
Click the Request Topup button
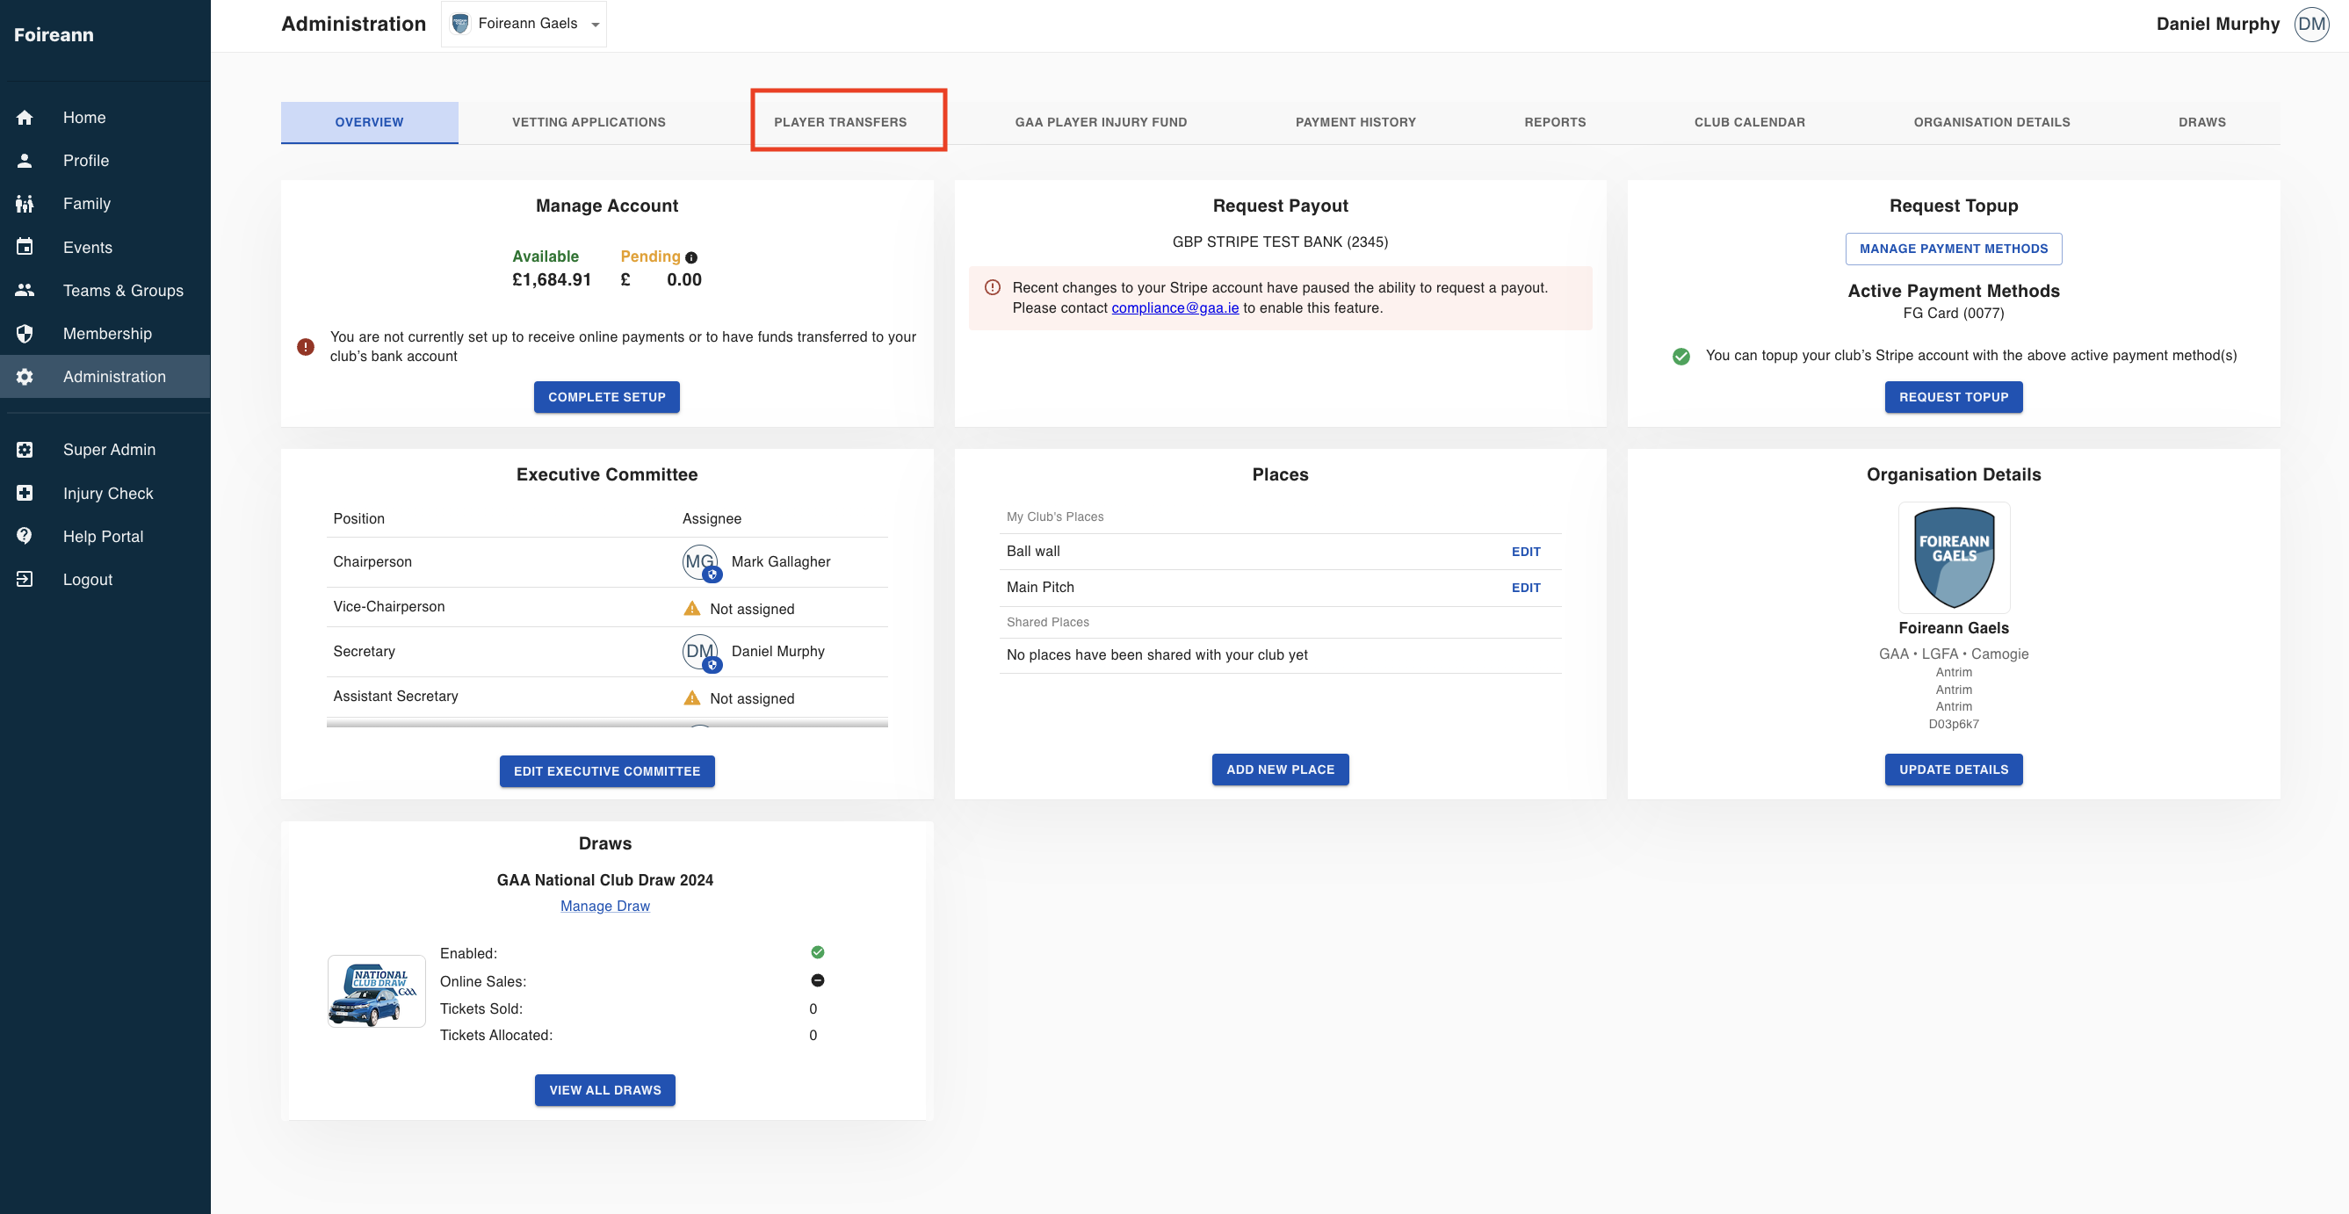click(1953, 397)
